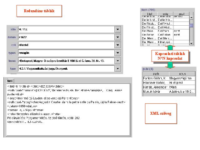Select the 'Delle His...' cell in item table
The image size is (200, 150).
click(165, 20)
